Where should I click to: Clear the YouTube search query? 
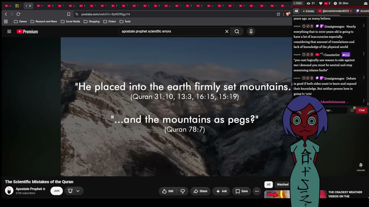coord(227,31)
